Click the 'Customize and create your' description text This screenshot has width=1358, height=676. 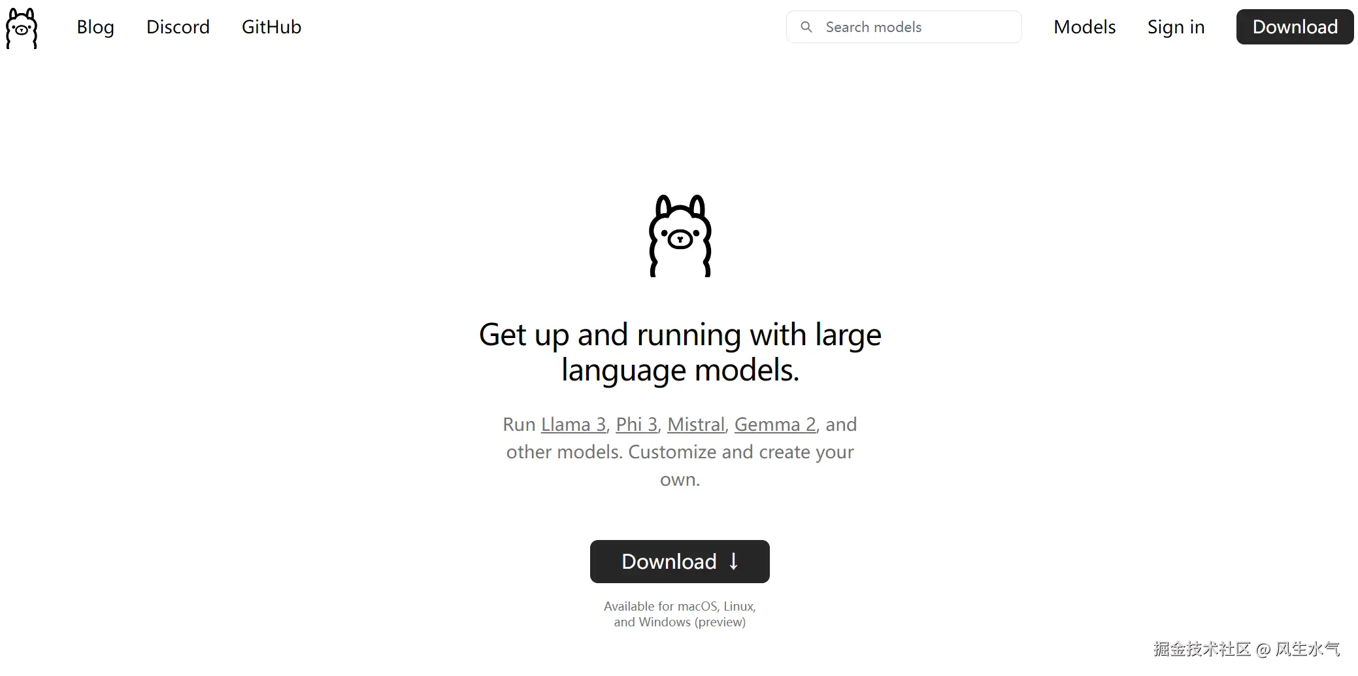pyautogui.click(x=741, y=452)
